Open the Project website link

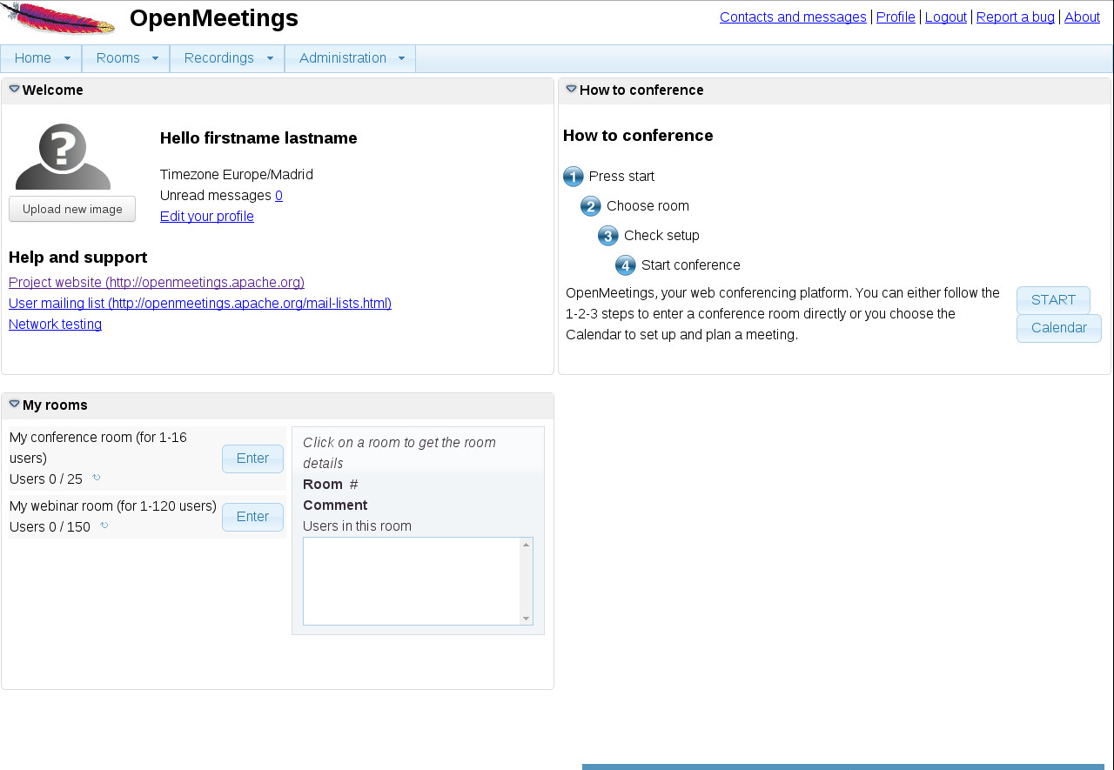157,283
